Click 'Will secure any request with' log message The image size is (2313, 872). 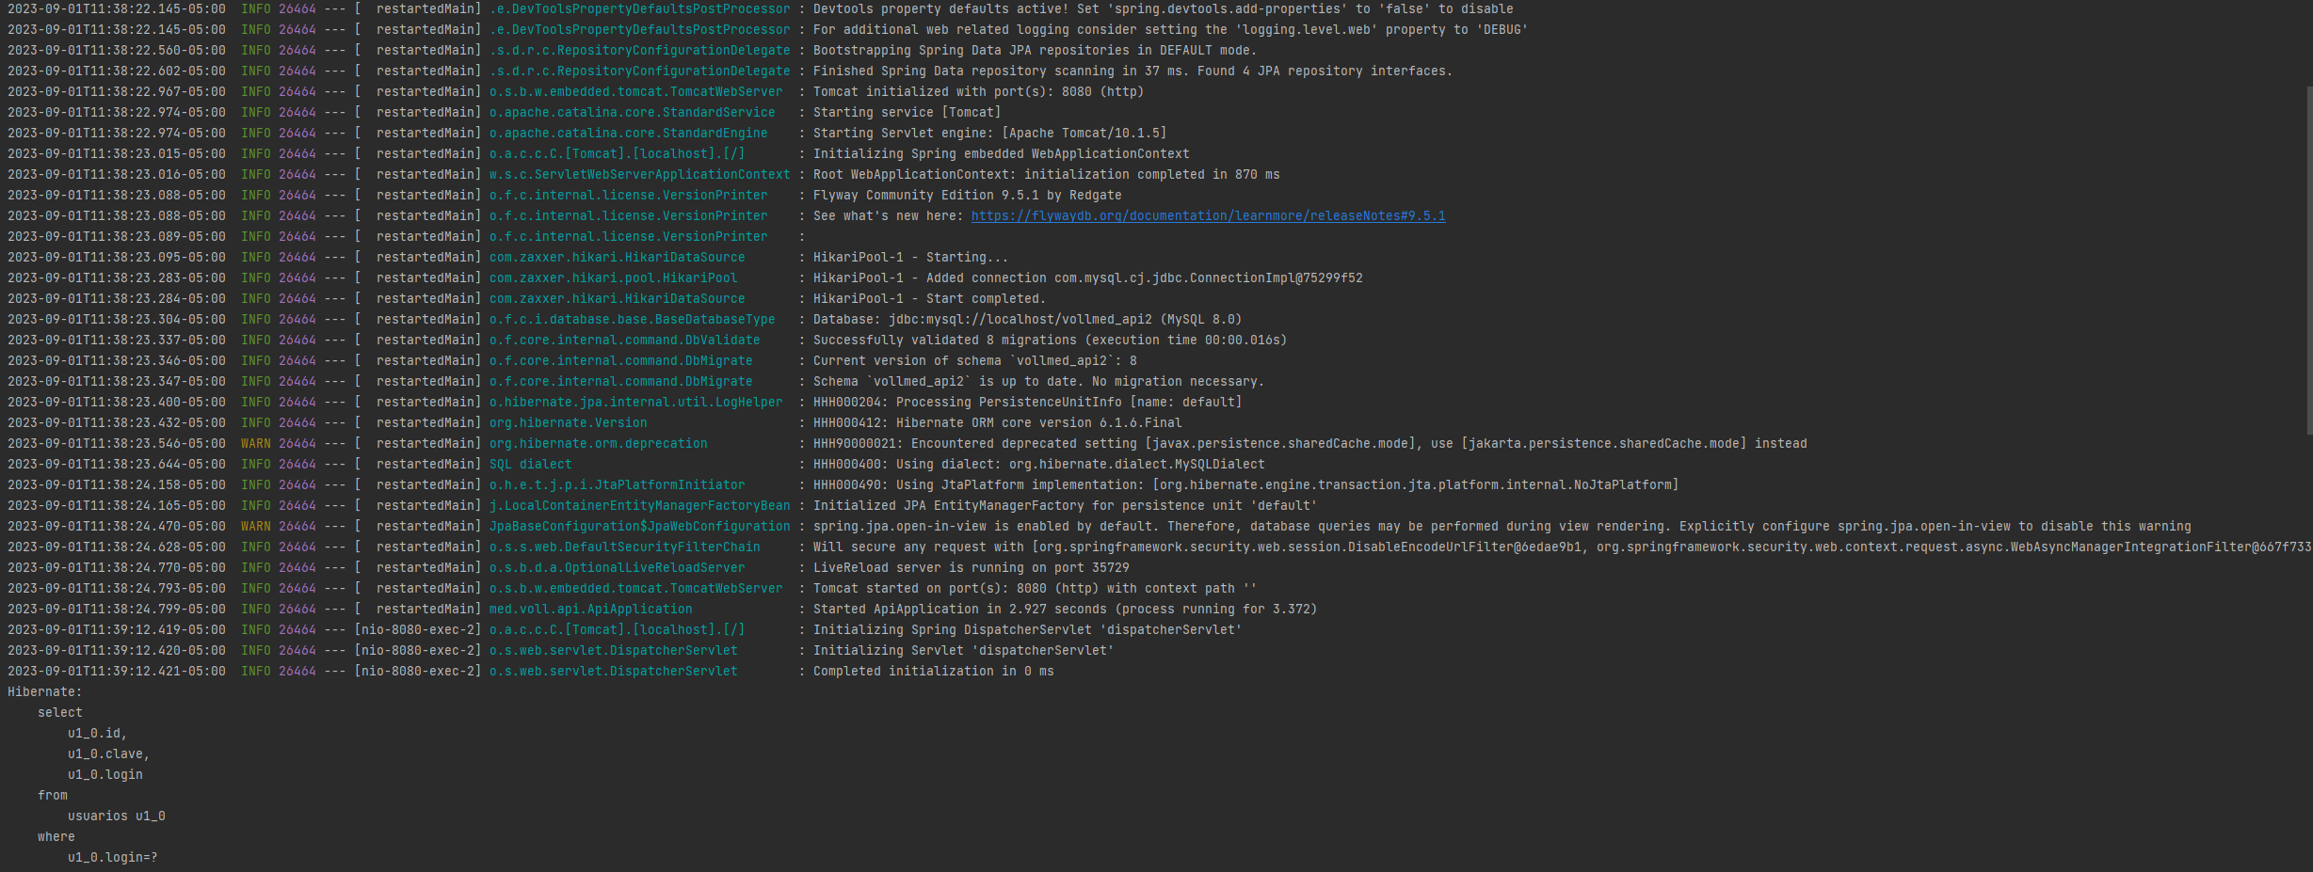(x=1563, y=547)
